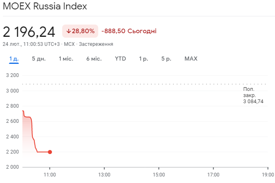Choose the MAX time range

[x=191, y=59]
